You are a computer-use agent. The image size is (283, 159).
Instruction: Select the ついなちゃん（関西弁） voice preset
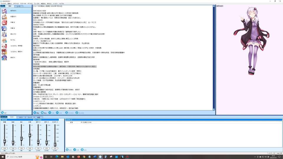[x=16, y=52]
